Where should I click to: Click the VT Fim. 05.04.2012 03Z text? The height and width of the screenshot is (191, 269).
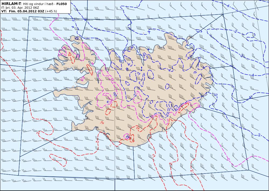pos(23,11)
